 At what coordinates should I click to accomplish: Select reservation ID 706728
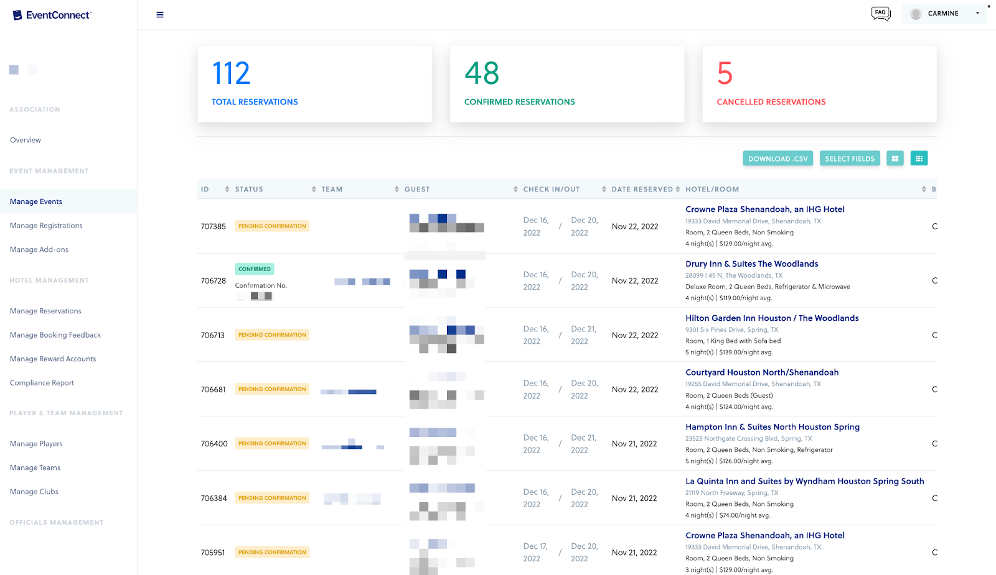(213, 281)
